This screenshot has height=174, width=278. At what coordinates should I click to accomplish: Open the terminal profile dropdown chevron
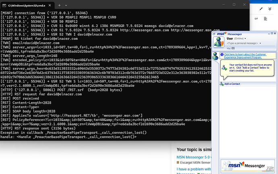(66, 6)
